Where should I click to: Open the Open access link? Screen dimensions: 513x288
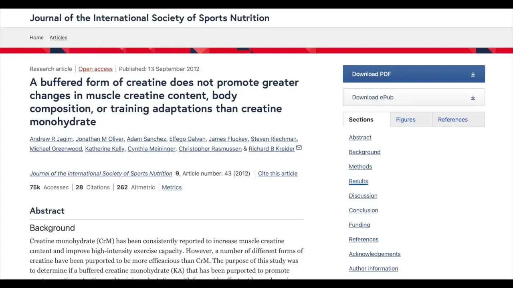click(x=95, y=69)
